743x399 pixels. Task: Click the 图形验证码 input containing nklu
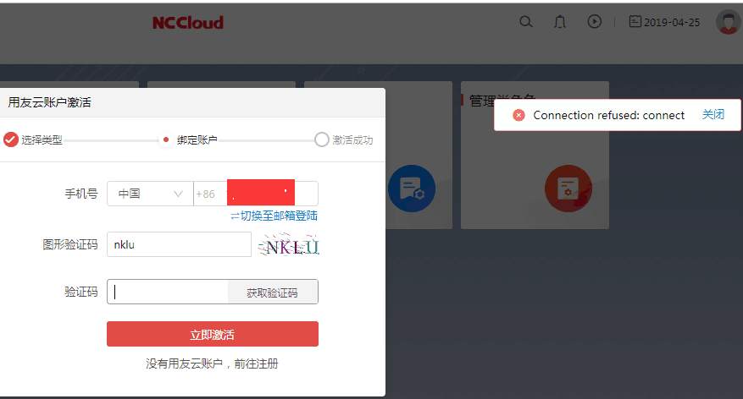(x=179, y=244)
